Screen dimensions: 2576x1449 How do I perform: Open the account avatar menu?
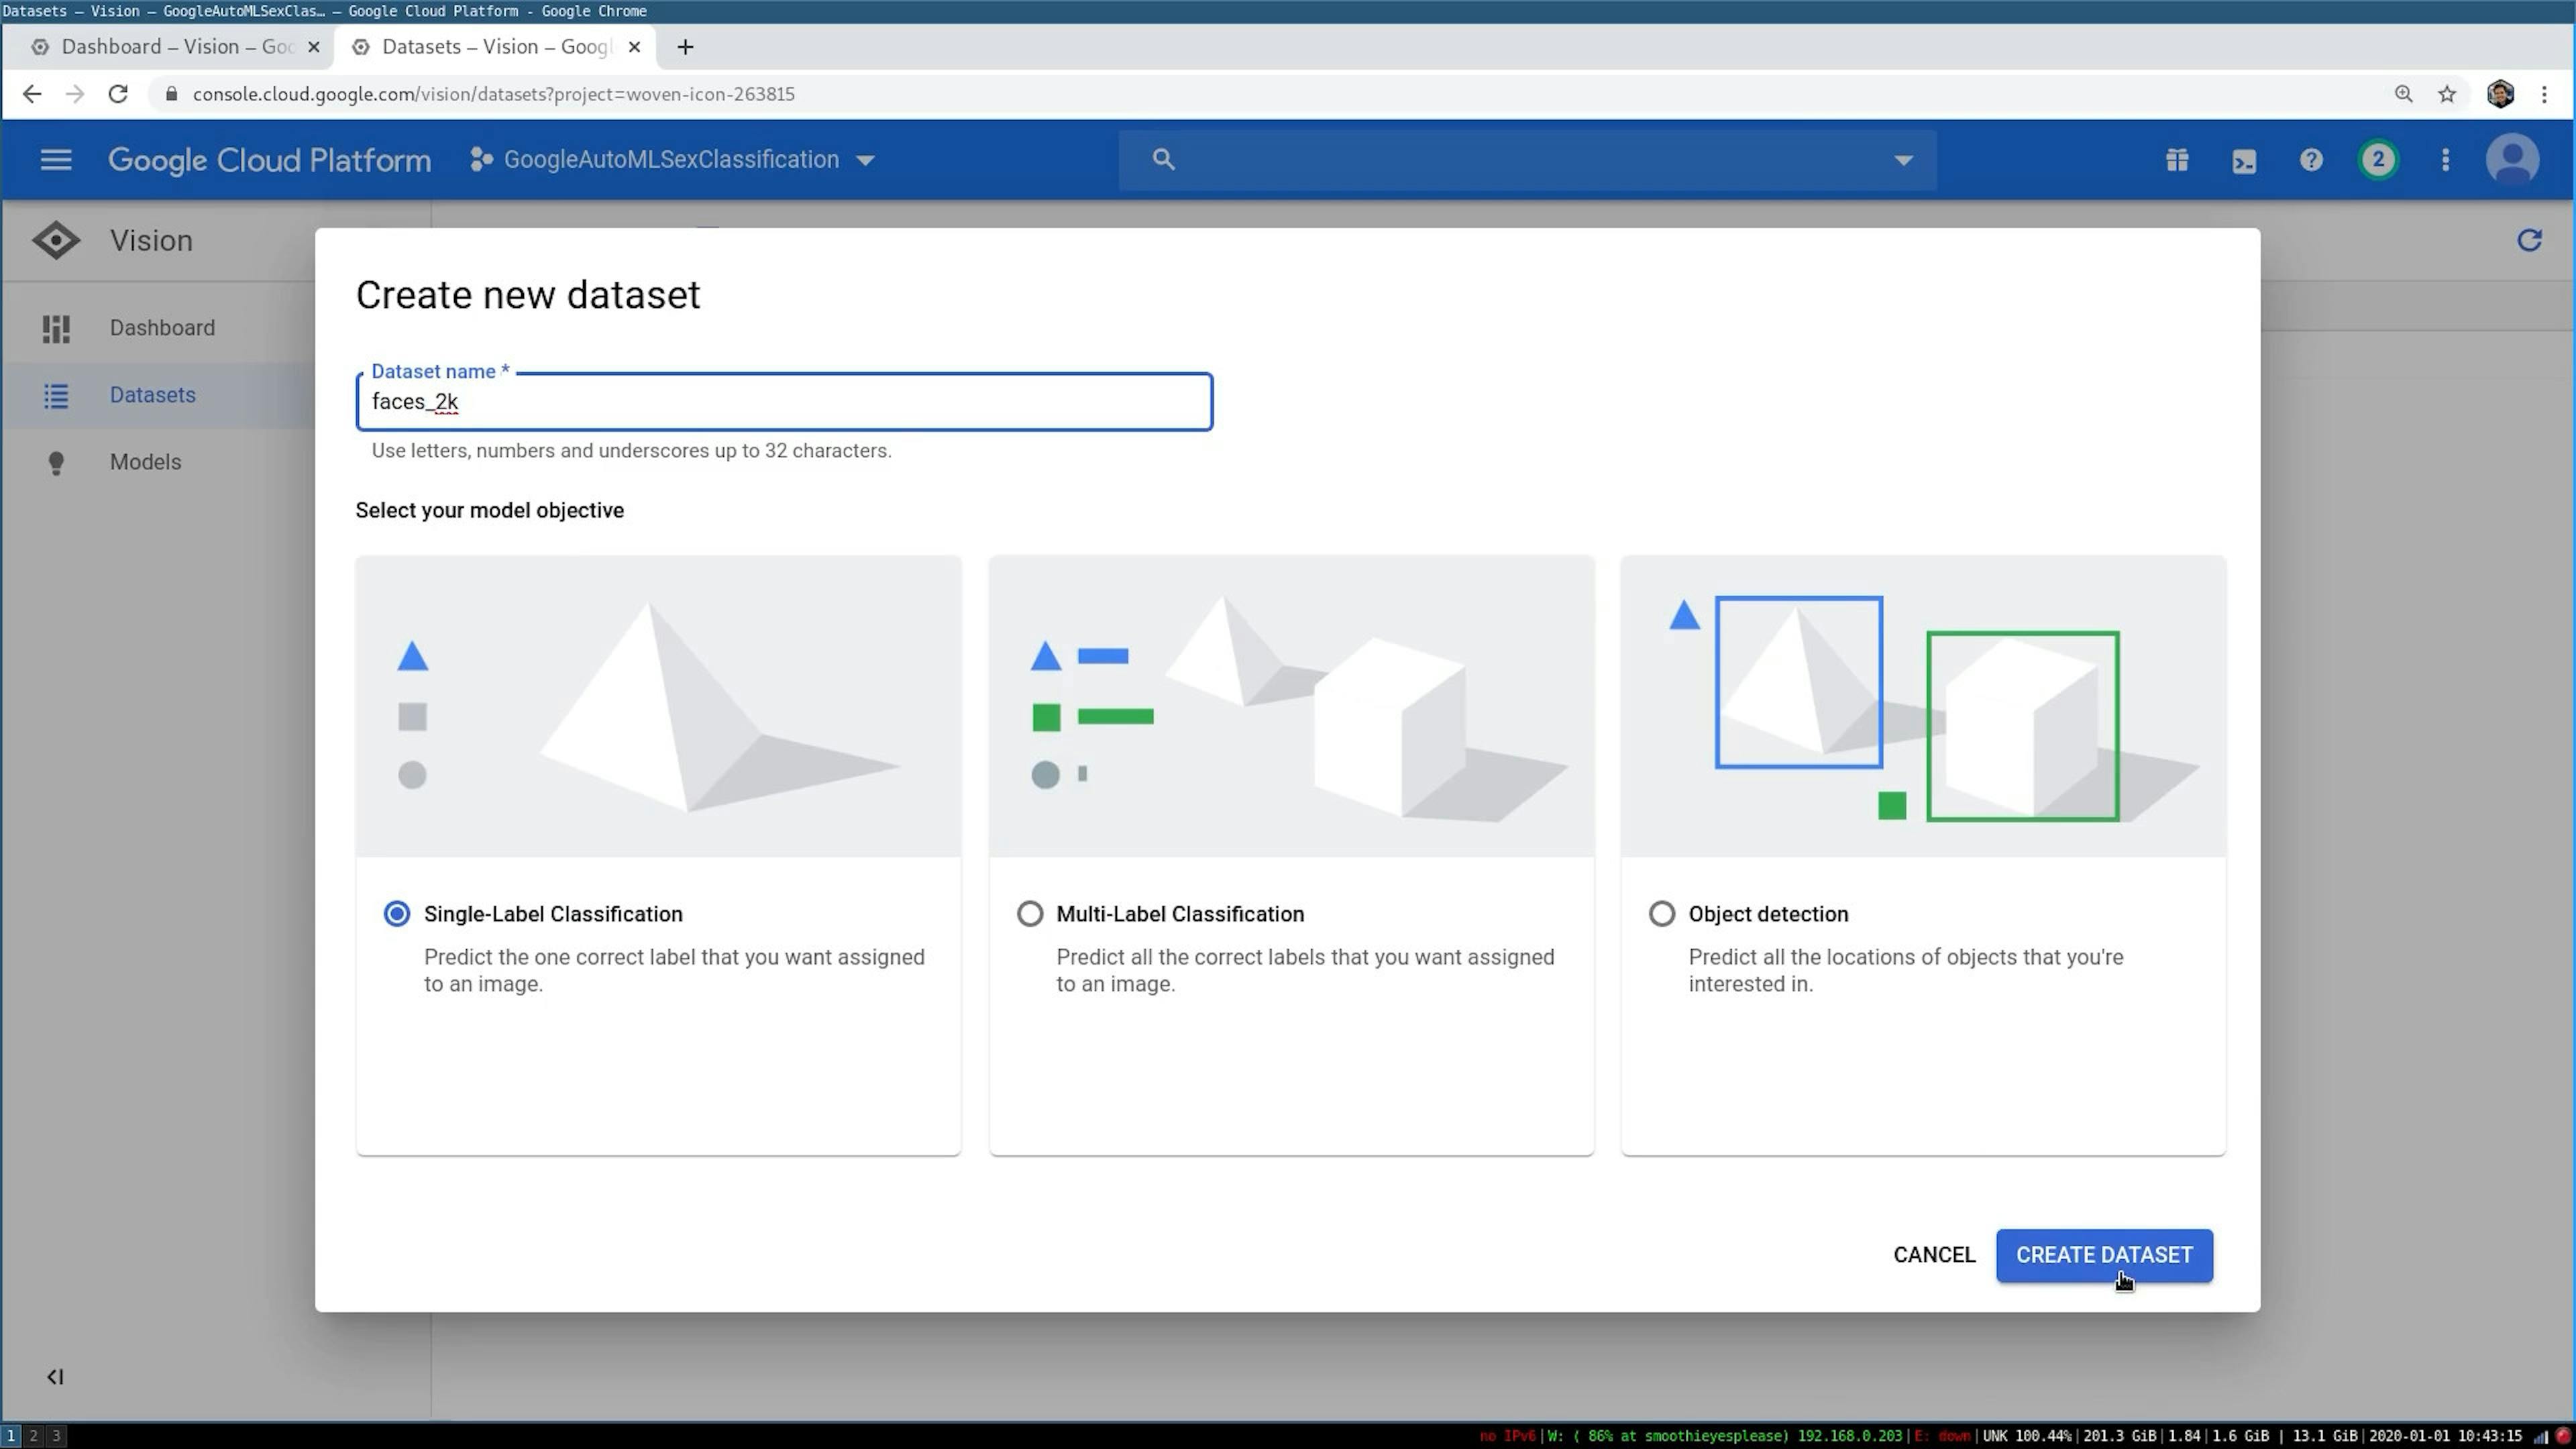click(2512, 160)
